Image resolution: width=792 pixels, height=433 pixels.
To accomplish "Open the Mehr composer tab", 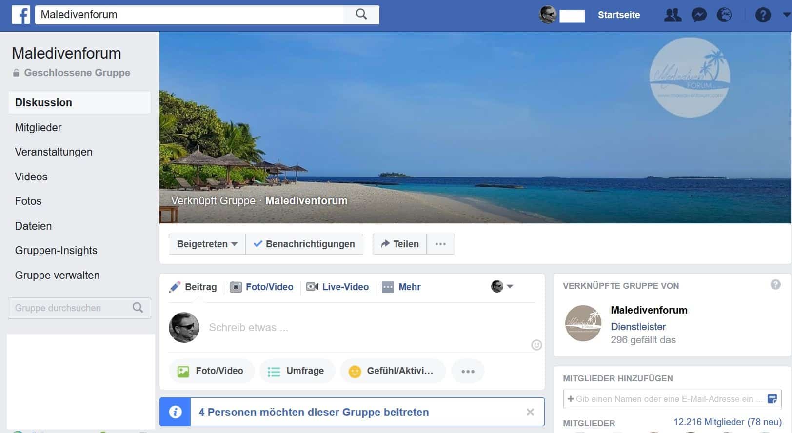I will [401, 287].
